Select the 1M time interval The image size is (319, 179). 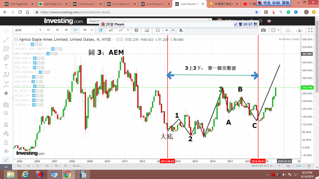75,30
